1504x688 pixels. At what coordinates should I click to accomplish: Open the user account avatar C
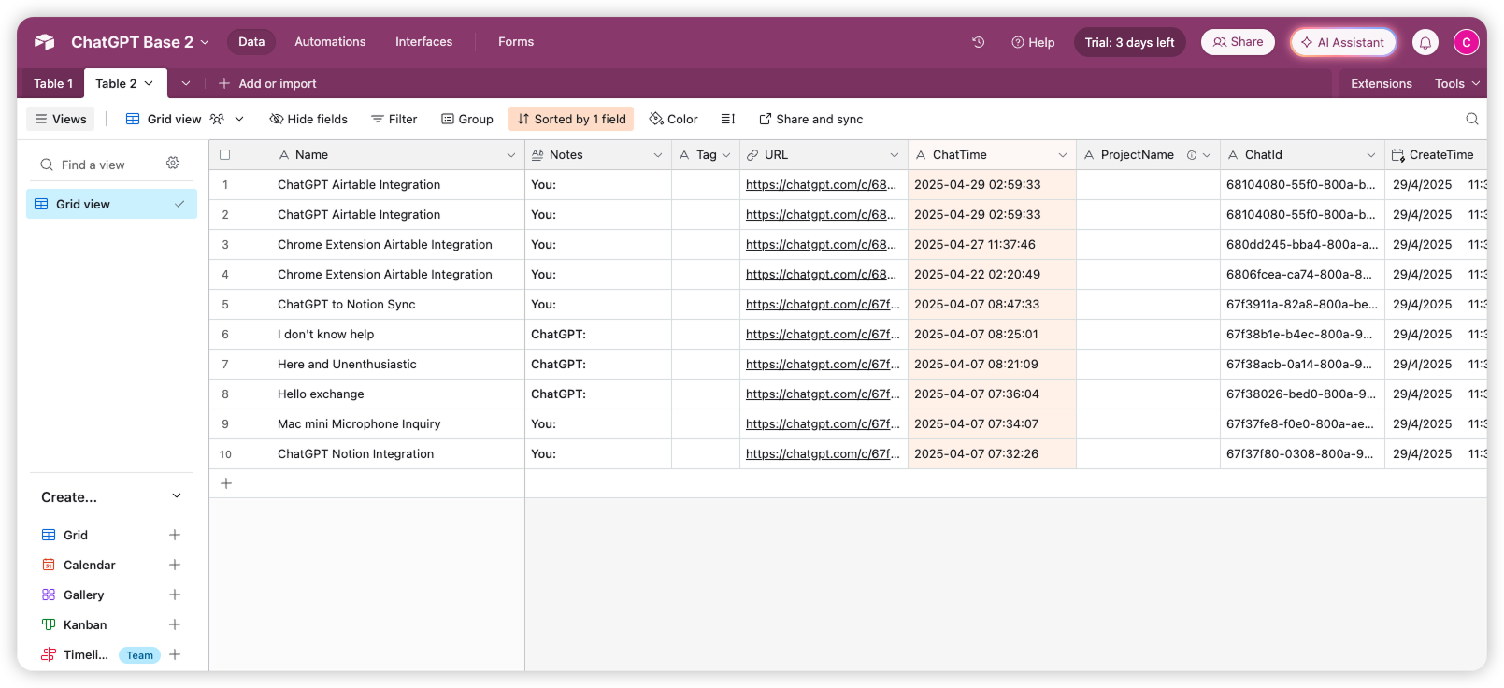pyautogui.click(x=1467, y=42)
